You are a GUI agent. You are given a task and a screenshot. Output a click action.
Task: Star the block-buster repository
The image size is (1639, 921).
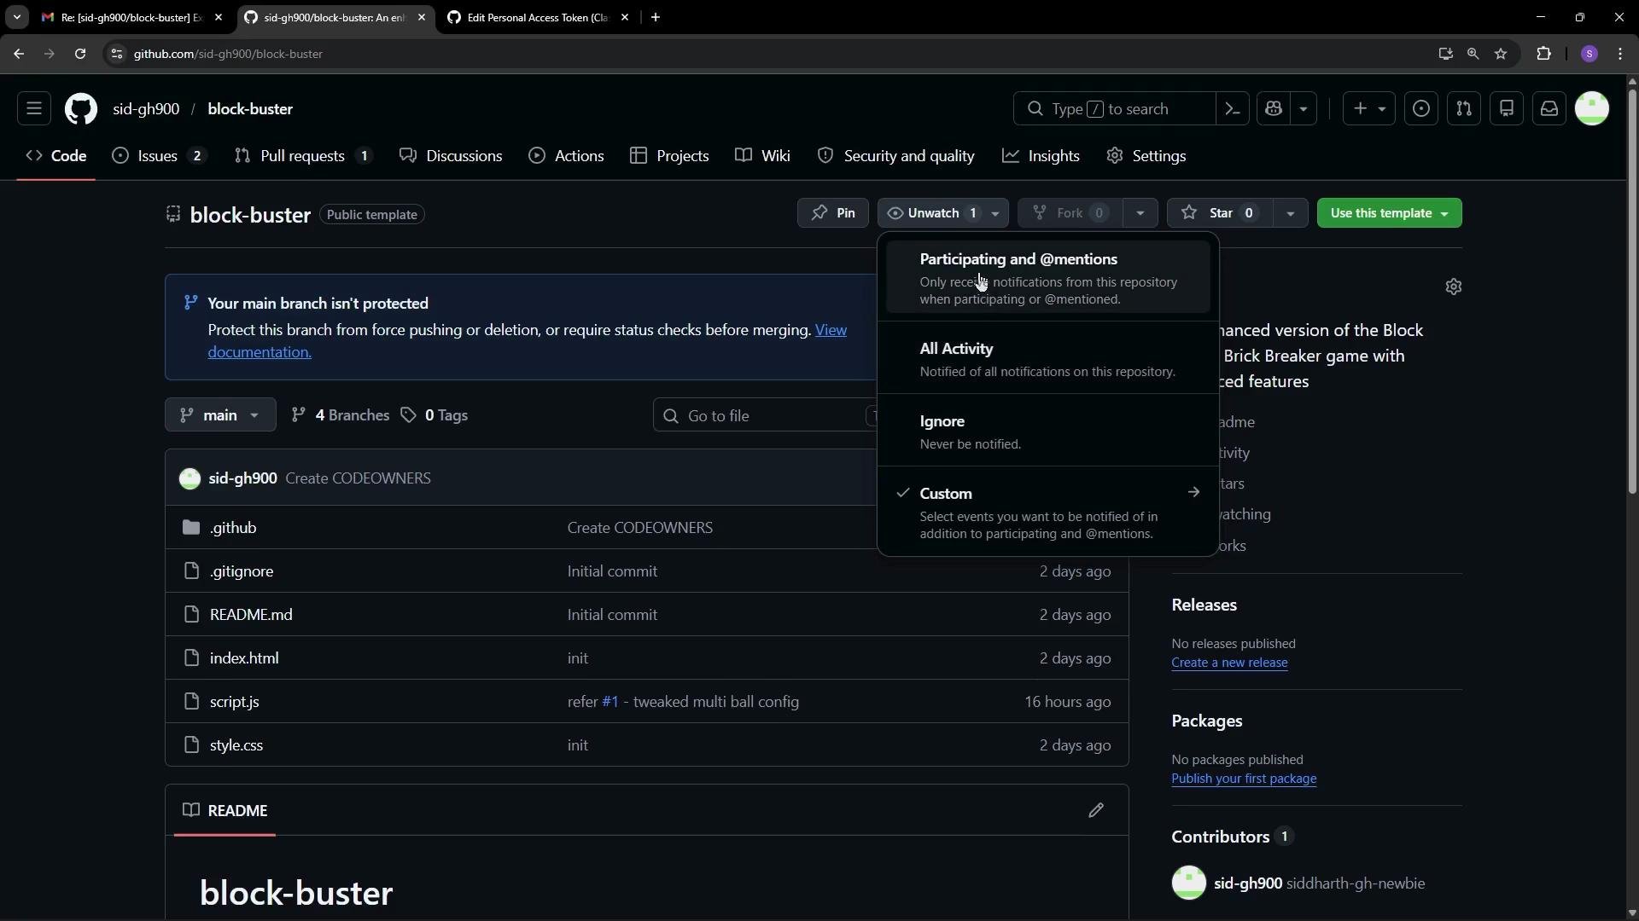click(1220, 213)
